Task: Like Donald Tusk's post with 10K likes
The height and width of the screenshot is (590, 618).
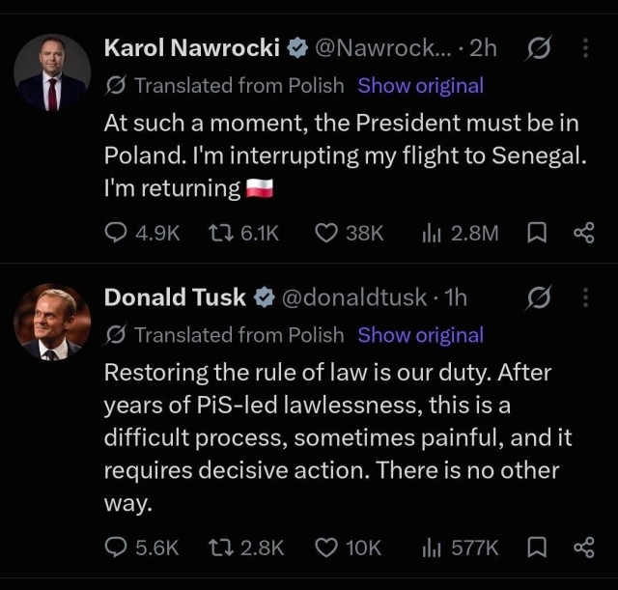Action: pos(348,548)
